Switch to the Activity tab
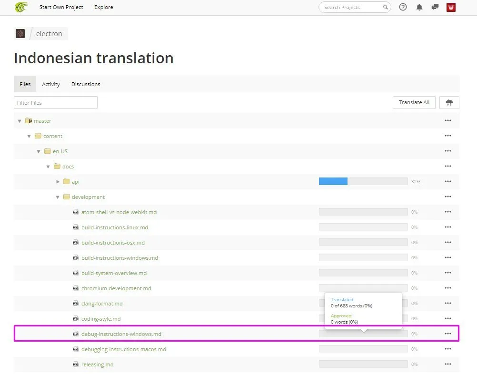 coord(51,84)
